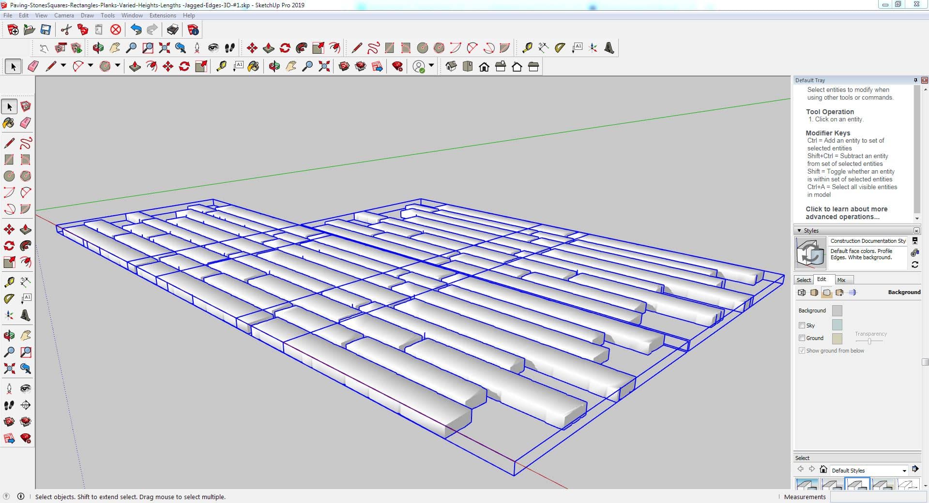This screenshot has width=929, height=503.
Task: Switch to the Mix tab
Action: point(841,280)
